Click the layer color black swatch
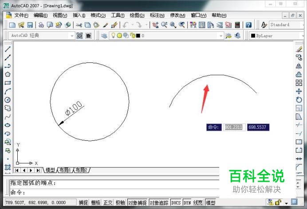307x209 pixels. click(138, 35)
